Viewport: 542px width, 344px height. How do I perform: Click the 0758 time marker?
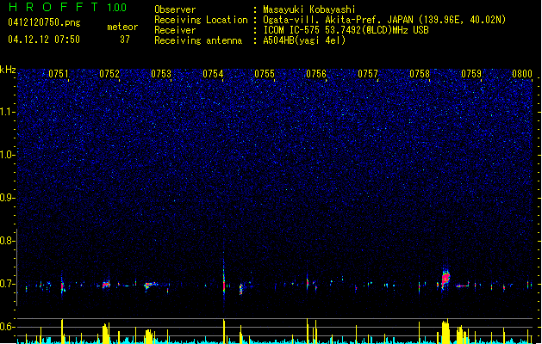click(420, 74)
